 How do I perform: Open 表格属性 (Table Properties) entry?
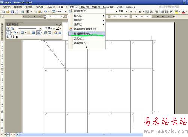[87, 43]
